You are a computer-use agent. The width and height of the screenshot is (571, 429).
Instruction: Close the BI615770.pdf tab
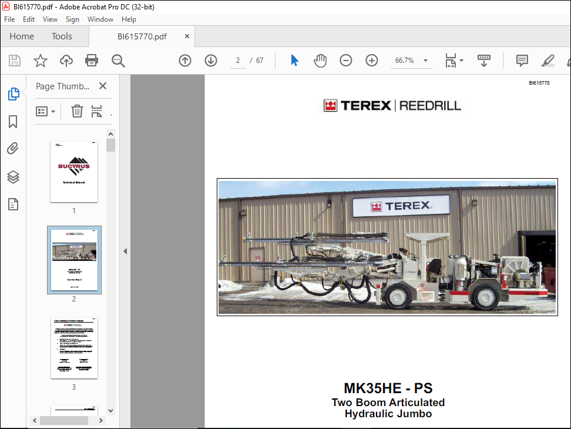tap(187, 36)
